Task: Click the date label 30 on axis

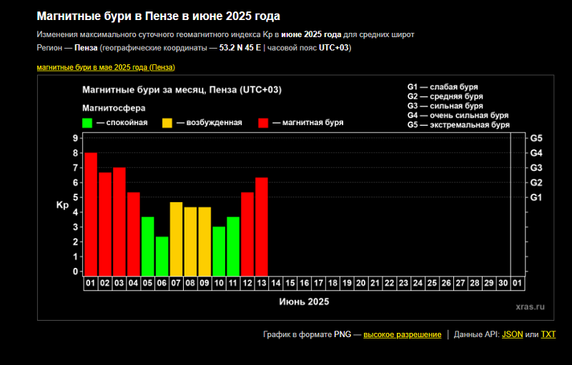Action: (503, 284)
